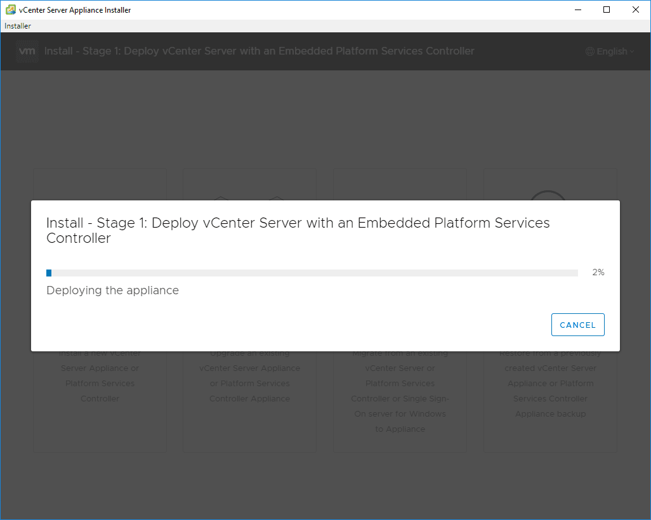This screenshot has height=520, width=651.
Task: Click the VMware vm logo
Action: coord(27,51)
